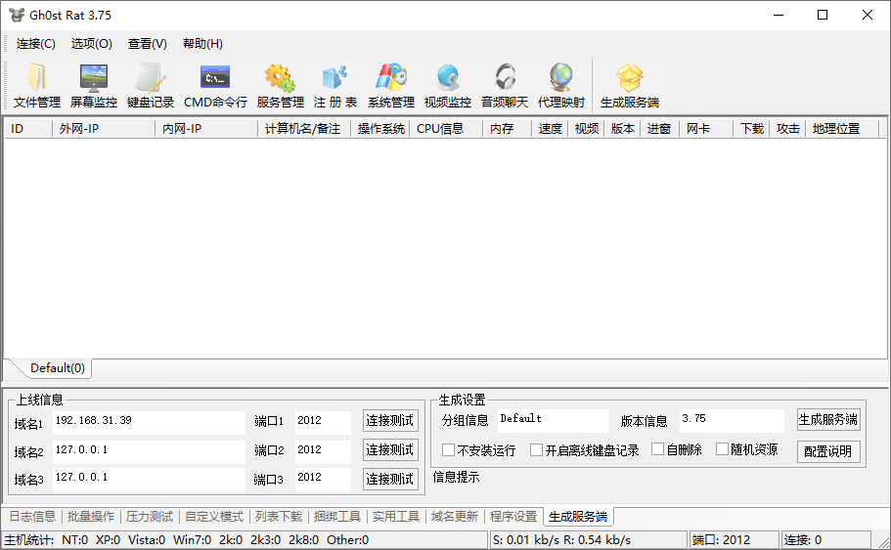This screenshot has width=891, height=550.
Task: Sort by the 操作系统 column header
Action: [380, 129]
